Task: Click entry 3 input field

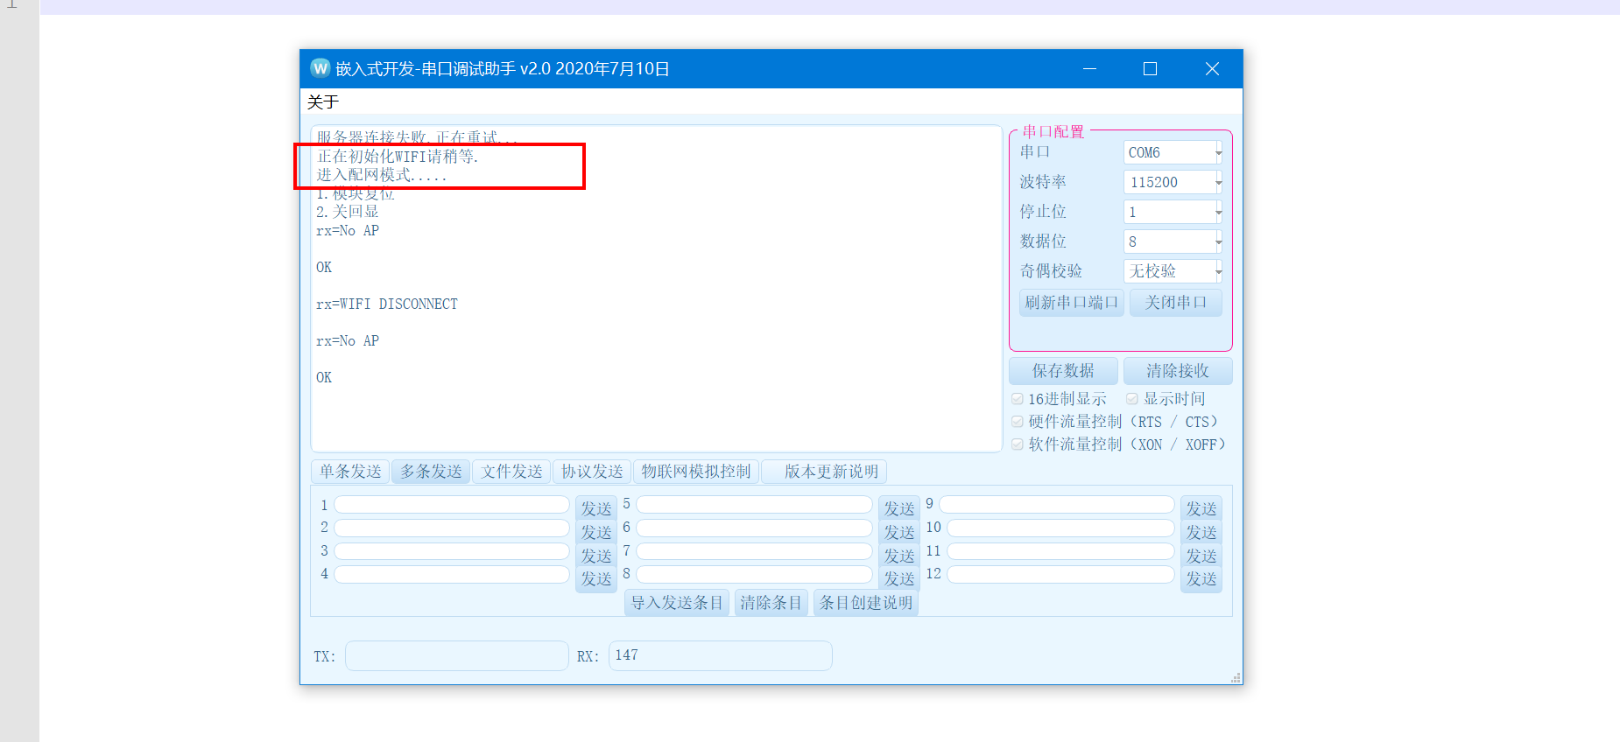Action: 452,551
